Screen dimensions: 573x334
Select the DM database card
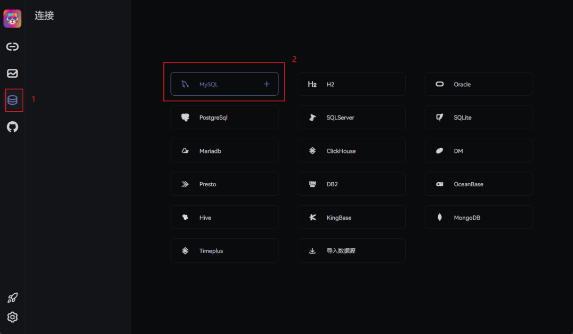(x=479, y=151)
